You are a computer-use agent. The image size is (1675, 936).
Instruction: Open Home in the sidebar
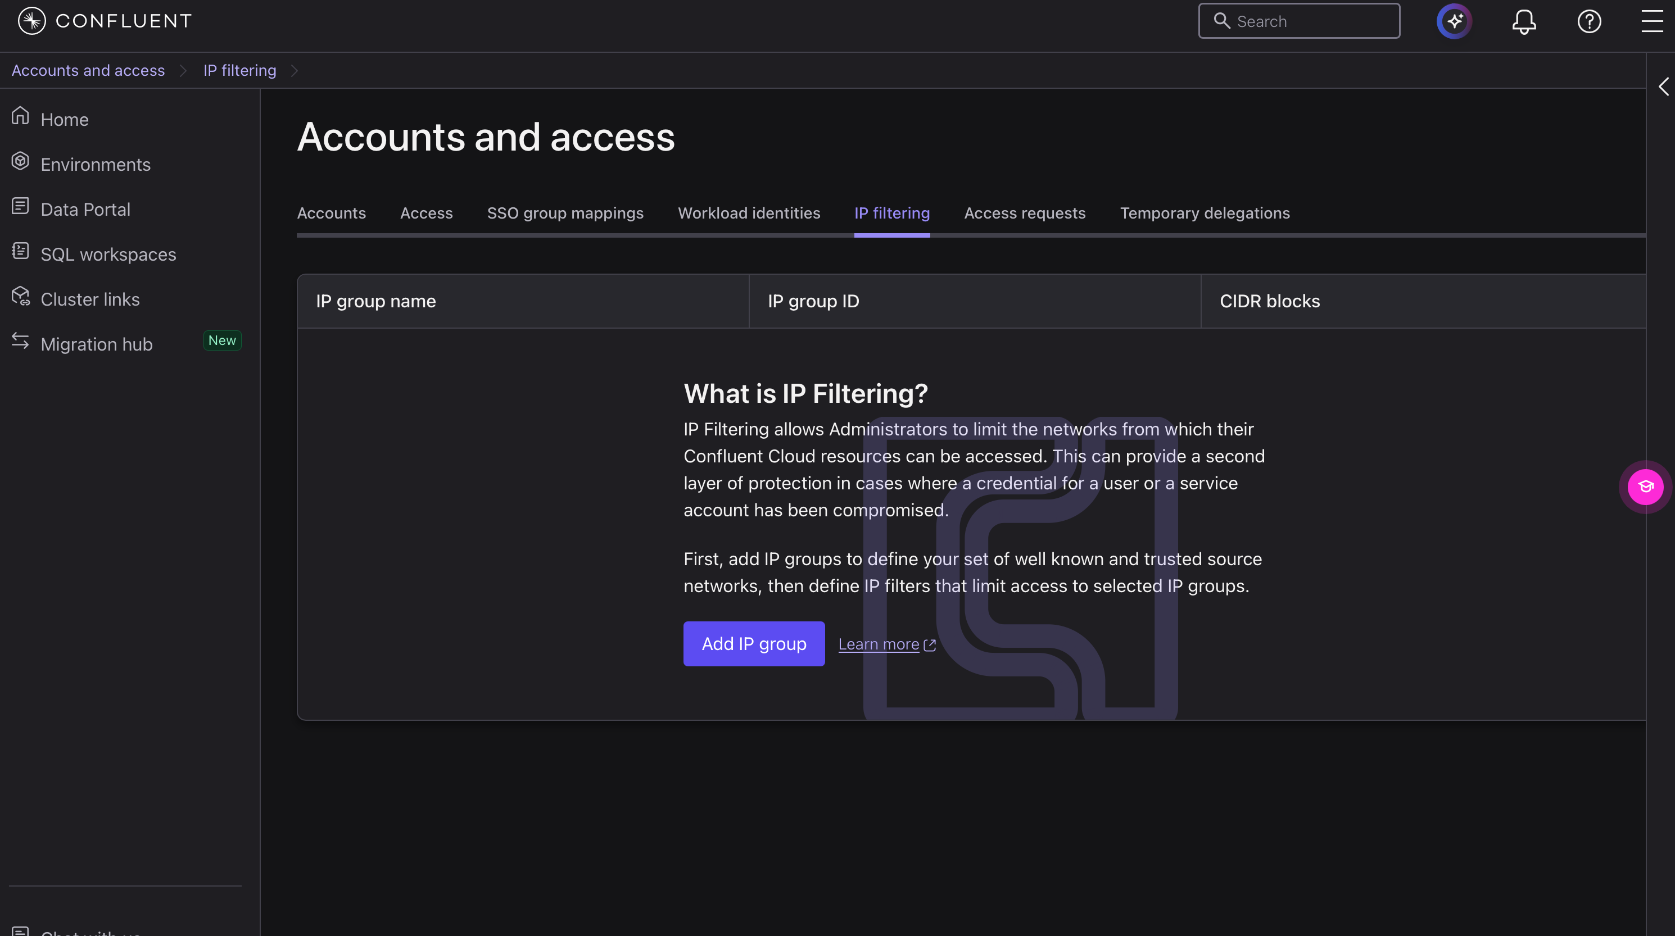[x=65, y=120]
